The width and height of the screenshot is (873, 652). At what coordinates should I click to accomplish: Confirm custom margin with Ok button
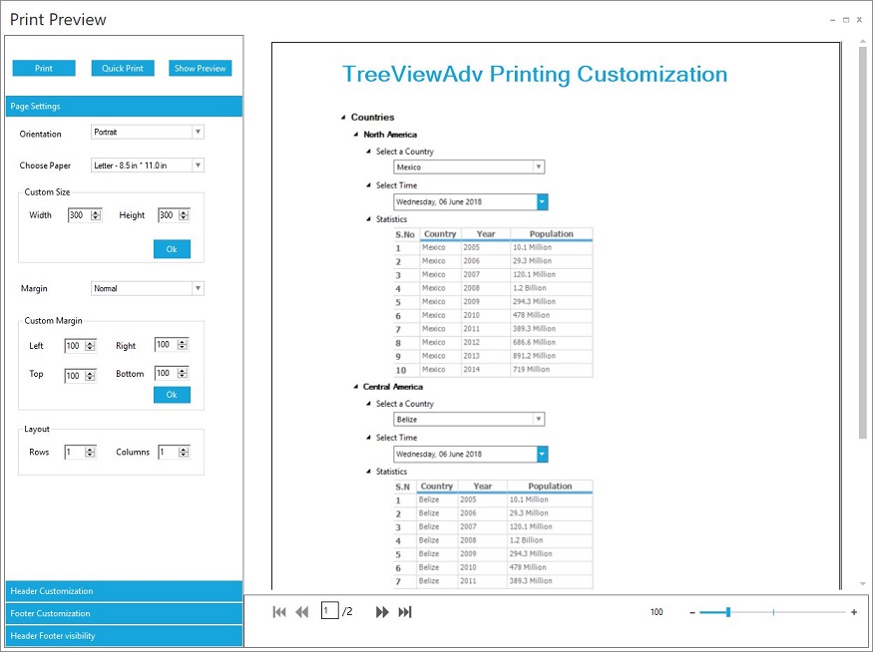[x=172, y=395]
